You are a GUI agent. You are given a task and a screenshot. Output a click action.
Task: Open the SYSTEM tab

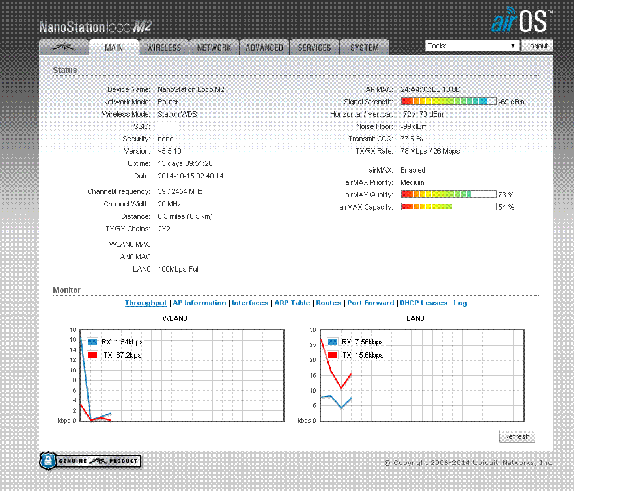click(365, 48)
